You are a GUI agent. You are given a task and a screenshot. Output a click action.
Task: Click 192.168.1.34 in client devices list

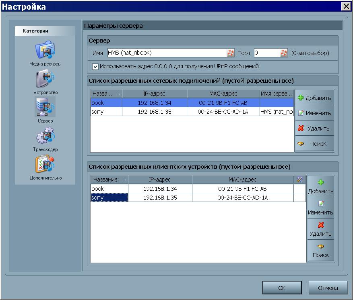click(x=160, y=189)
